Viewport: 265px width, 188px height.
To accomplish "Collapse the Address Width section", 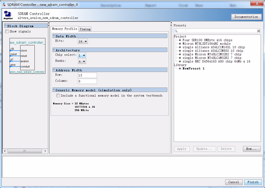I will (54, 70).
